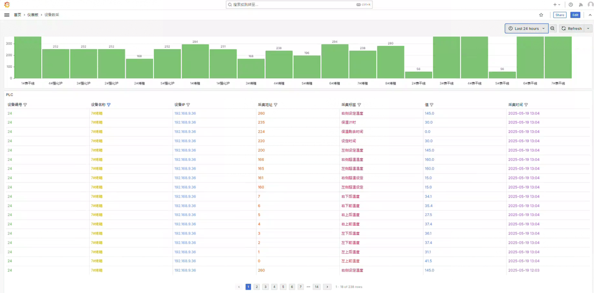The width and height of the screenshot is (594, 293).
Task: Open the help question mark icon
Action: [571, 5]
